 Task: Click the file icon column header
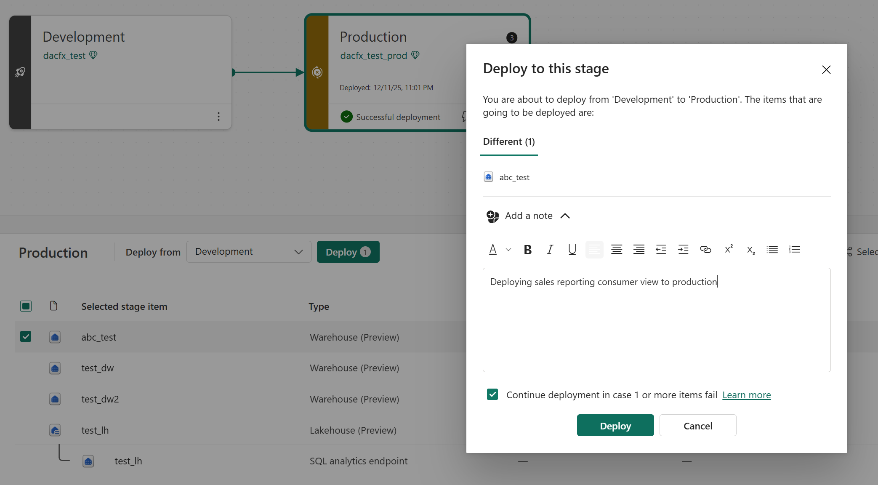[x=53, y=306]
